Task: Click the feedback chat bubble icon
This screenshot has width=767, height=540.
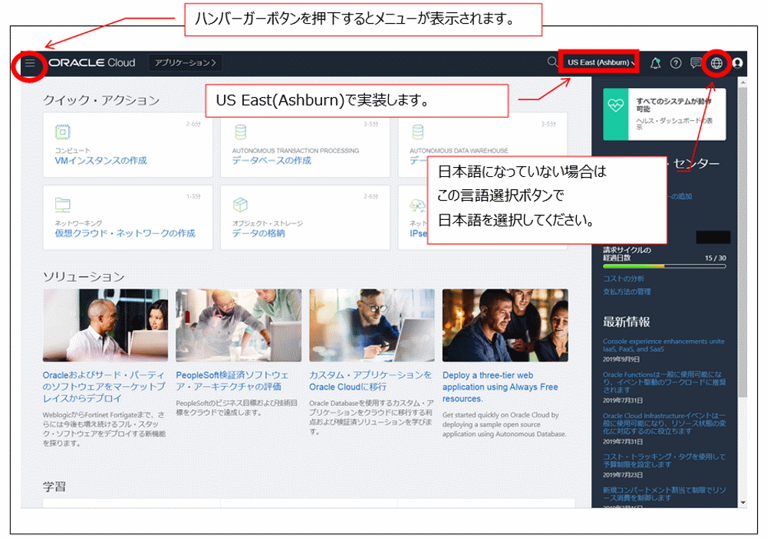Action: [696, 63]
